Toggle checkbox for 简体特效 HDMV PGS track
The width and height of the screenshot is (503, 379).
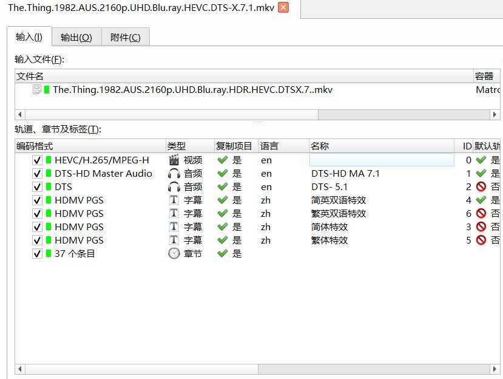coord(37,227)
